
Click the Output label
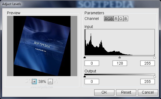point(90,71)
